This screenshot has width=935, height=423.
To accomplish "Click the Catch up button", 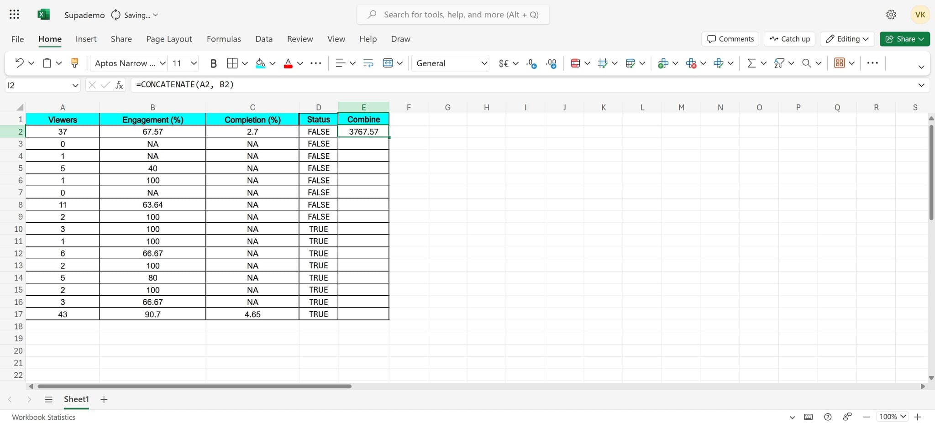I will pyautogui.click(x=789, y=39).
